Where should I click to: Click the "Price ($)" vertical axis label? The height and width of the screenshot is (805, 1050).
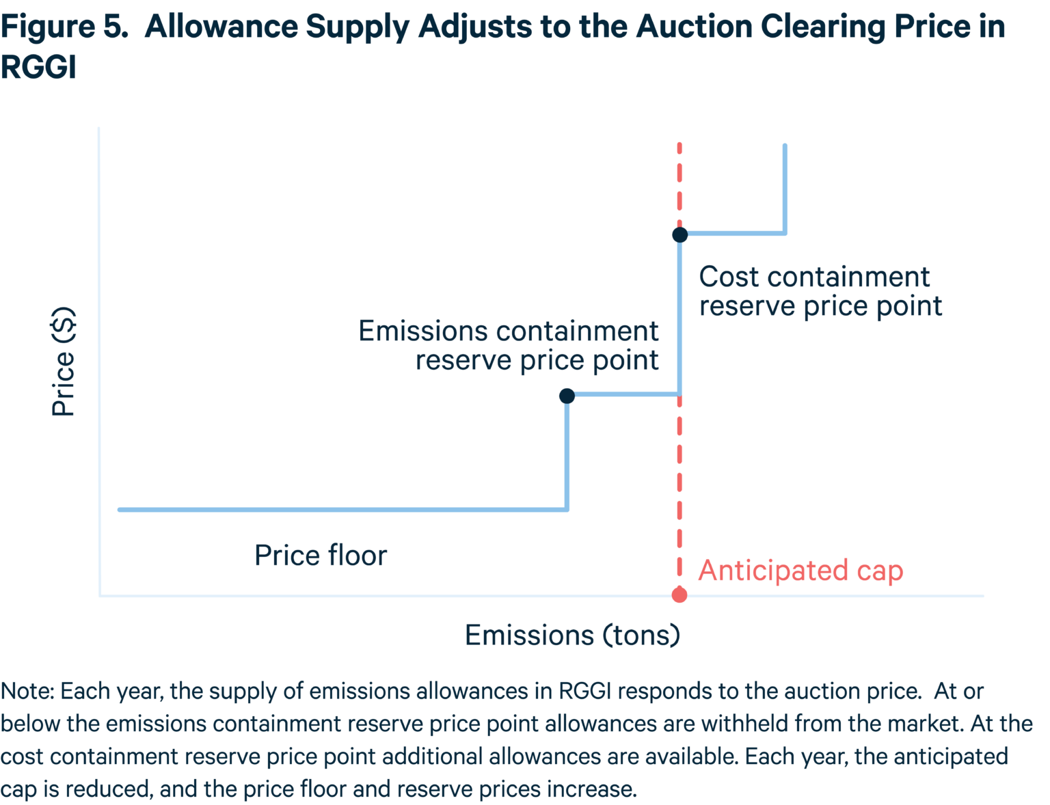pyautogui.click(x=63, y=361)
